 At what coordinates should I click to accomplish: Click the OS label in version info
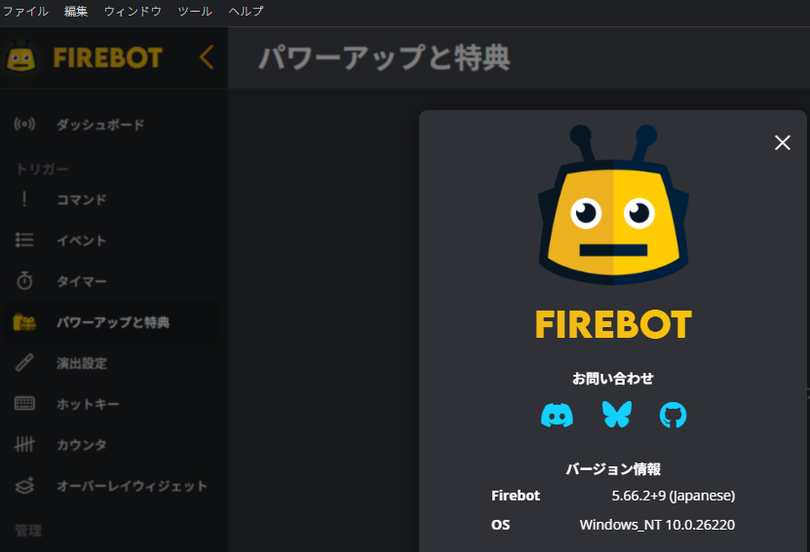500,525
